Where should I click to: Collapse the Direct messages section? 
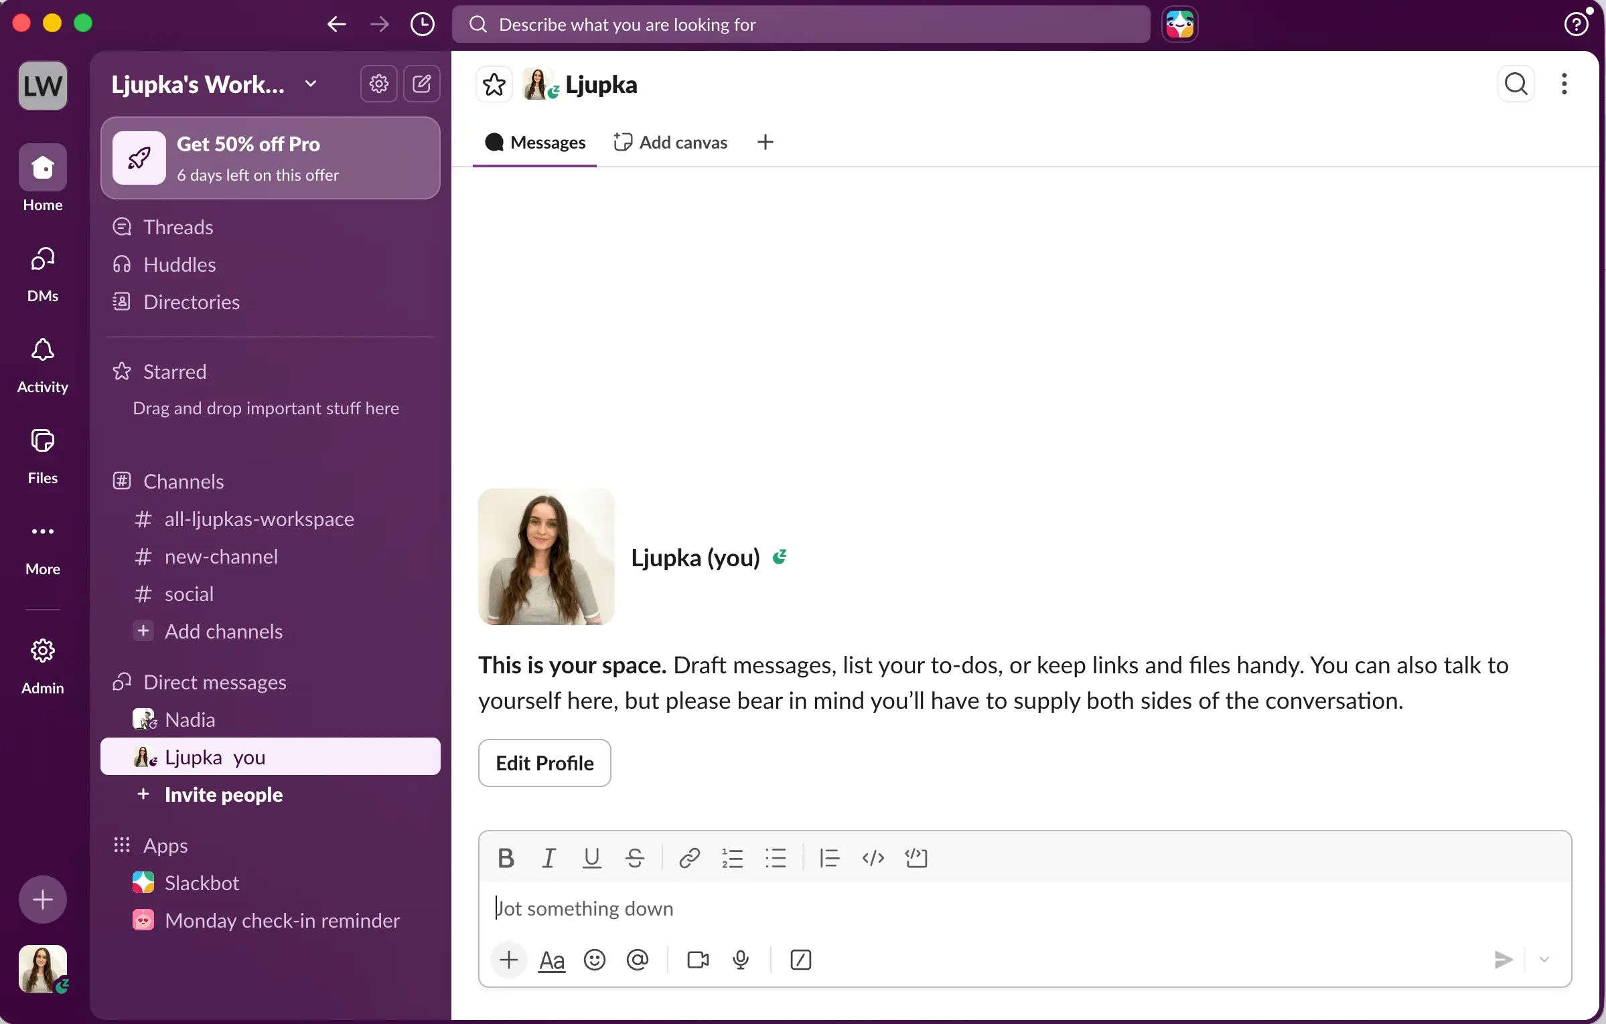click(214, 682)
